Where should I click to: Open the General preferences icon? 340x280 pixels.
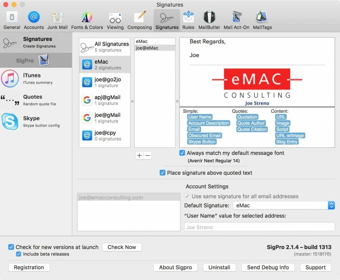pos(12,20)
